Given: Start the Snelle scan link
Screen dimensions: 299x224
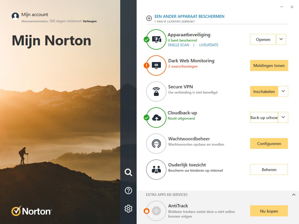Looking at the screenshot, I should point(178,45).
